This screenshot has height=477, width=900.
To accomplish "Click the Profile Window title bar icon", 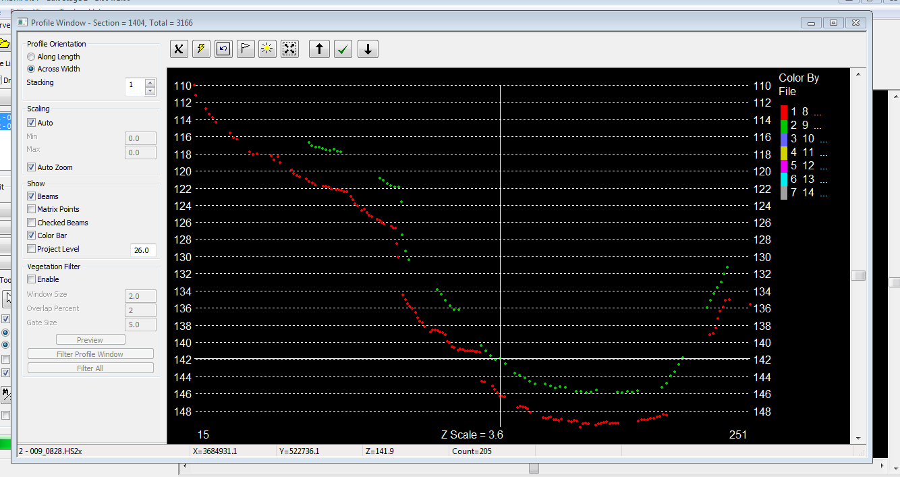I will click(x=22, y=22).
